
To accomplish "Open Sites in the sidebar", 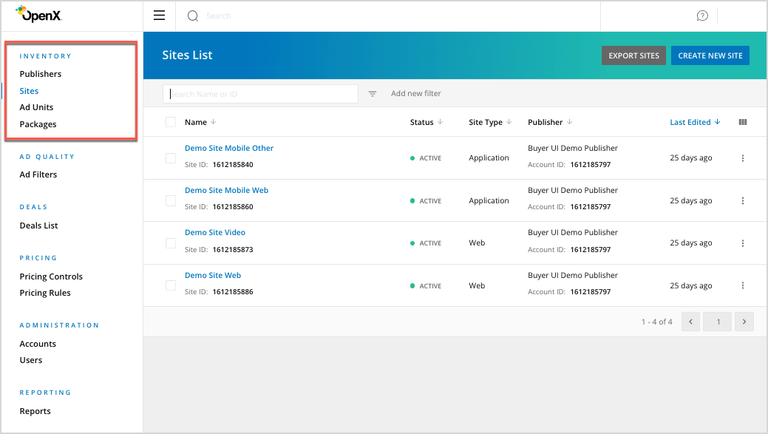I will click(x=29, y=91).
